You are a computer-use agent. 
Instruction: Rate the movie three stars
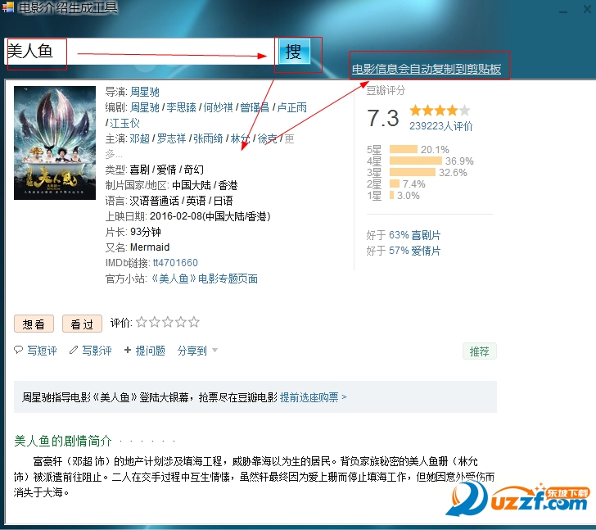pyautogui.click(x=168, y=323)
